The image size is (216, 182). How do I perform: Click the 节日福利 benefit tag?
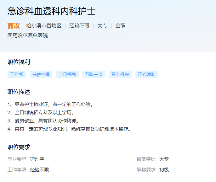click(67, 74)
